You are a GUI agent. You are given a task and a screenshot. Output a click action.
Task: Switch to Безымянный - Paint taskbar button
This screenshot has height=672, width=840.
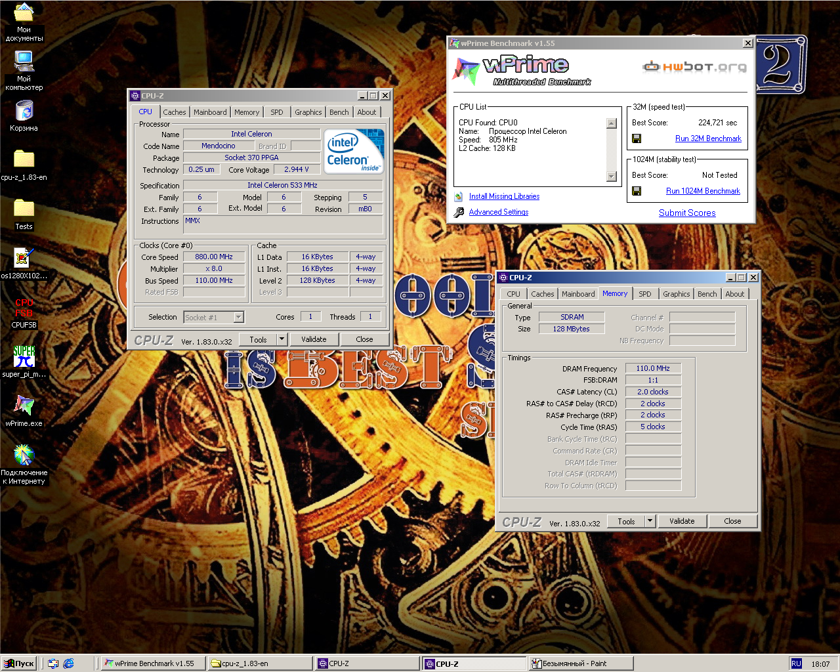[x=581, y=663]
